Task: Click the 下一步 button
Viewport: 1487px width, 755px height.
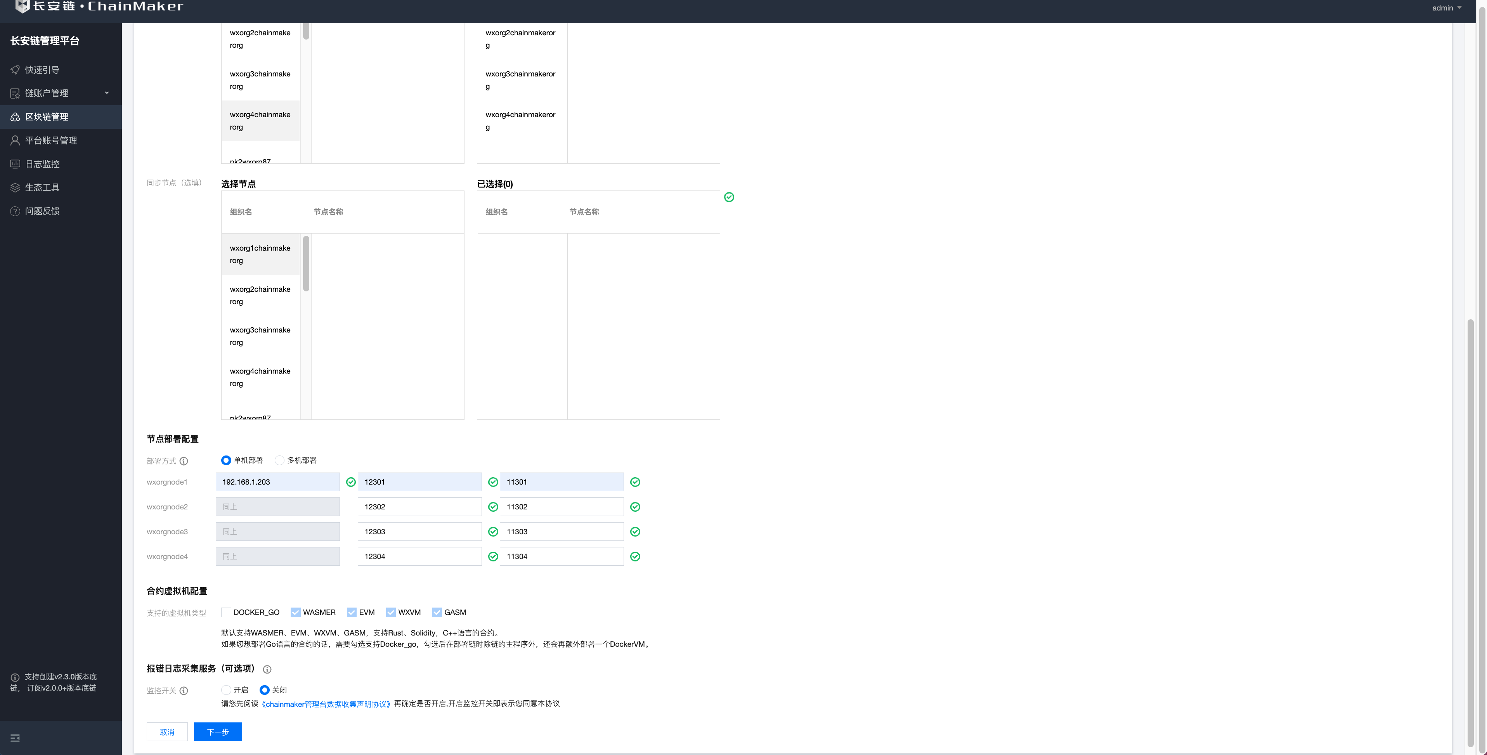Action: click(218, 732)
